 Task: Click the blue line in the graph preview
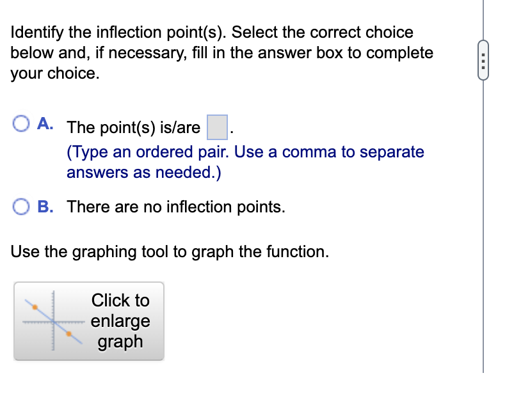coord(44,315)
